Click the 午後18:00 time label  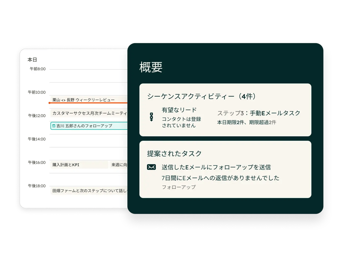(37, 186)
